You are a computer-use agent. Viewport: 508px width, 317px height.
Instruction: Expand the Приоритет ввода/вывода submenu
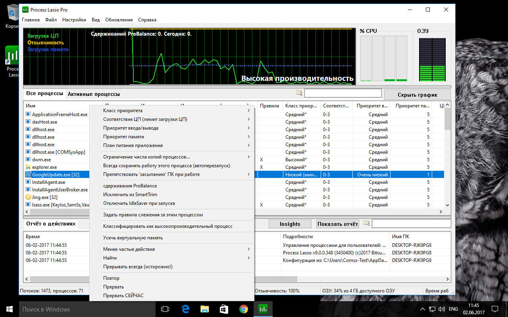(172, 128)
